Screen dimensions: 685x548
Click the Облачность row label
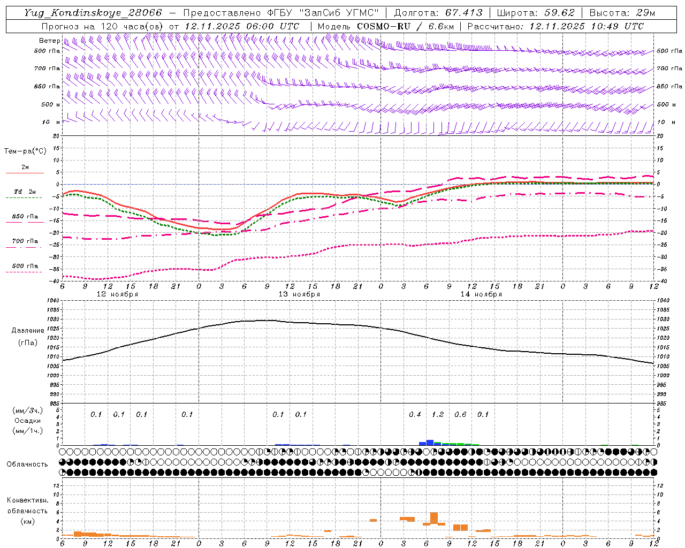coord(27,464)
